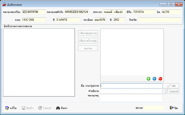The image size is (185, 115).
Task: Click the ลบภาพ delete image button
Action: click(x=88, y=48)
